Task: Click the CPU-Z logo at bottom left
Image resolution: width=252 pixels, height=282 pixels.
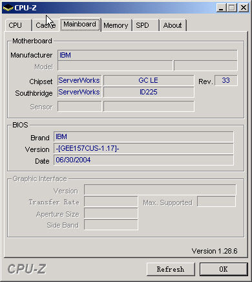Action: click(26, 269)
